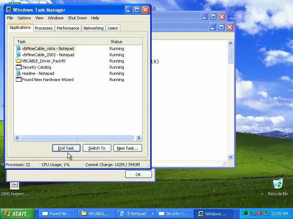Click the Start button
293x219 pixels.
click(x=17, y=214)
